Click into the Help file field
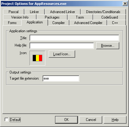The height and width of the screenshot is (127, 129). coord(62,46)
